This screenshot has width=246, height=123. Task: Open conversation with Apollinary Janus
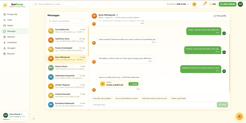67,40
